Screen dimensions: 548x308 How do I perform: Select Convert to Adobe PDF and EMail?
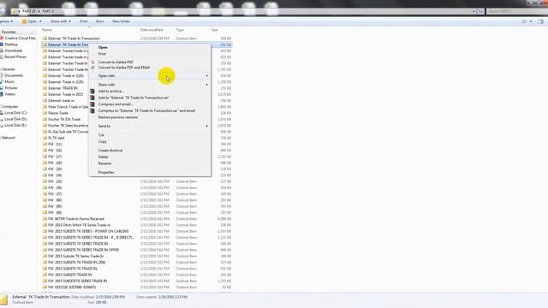(123, 68)
